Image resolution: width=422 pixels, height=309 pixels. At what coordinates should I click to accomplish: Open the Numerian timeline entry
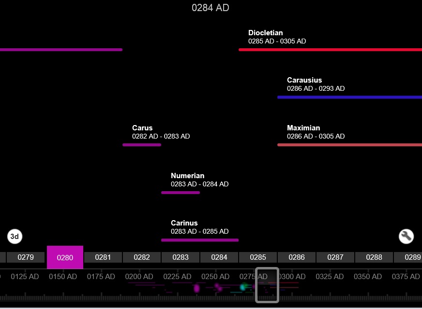point(187,176)
